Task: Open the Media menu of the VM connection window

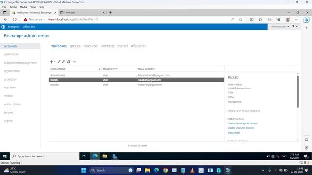Action: coord(23,7)
